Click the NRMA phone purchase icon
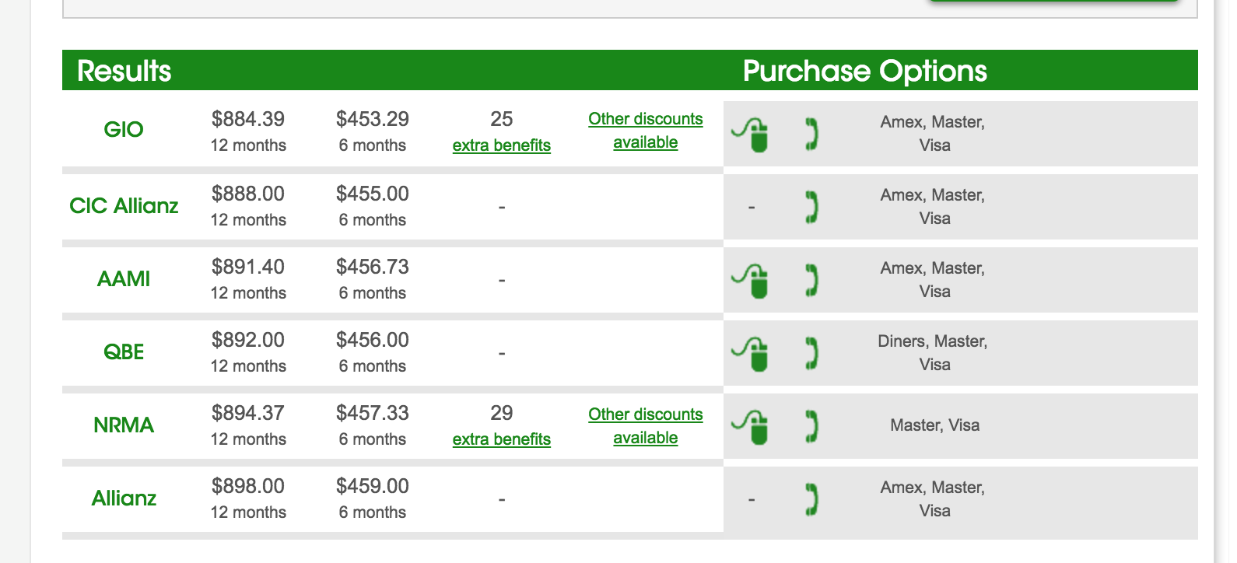The image size is (1237, 563). coord(811,426)
